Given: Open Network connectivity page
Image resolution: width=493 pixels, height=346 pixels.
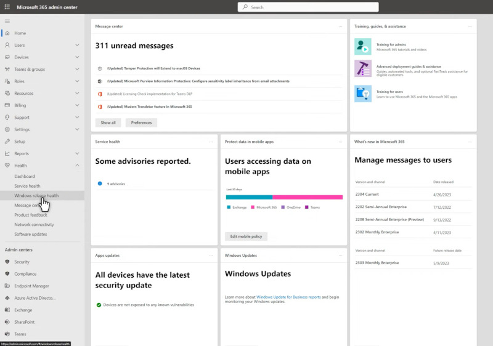Looking at the screenshot, I should (34, 225).
